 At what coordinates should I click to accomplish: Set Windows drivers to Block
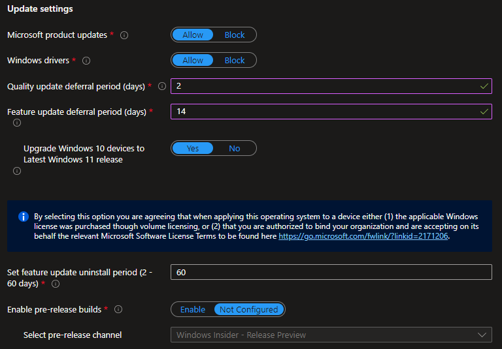point(235,61)
